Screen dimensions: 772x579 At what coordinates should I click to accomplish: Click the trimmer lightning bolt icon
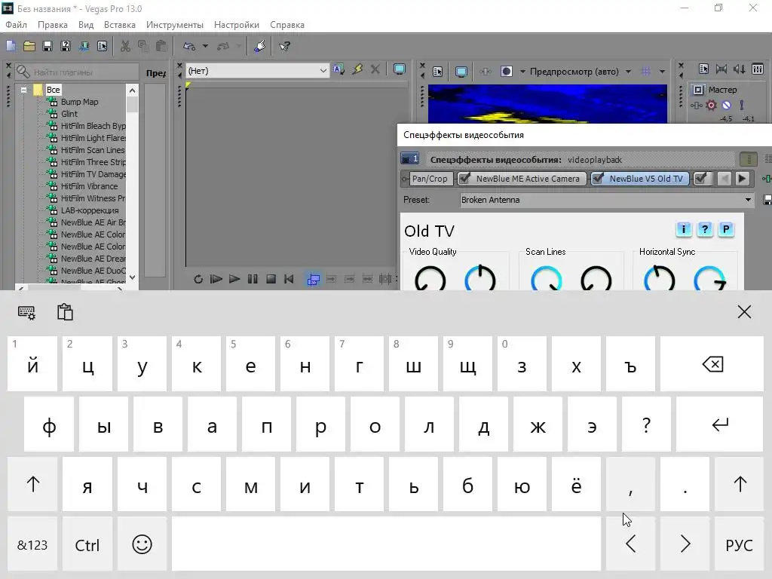tap(357, 69)
